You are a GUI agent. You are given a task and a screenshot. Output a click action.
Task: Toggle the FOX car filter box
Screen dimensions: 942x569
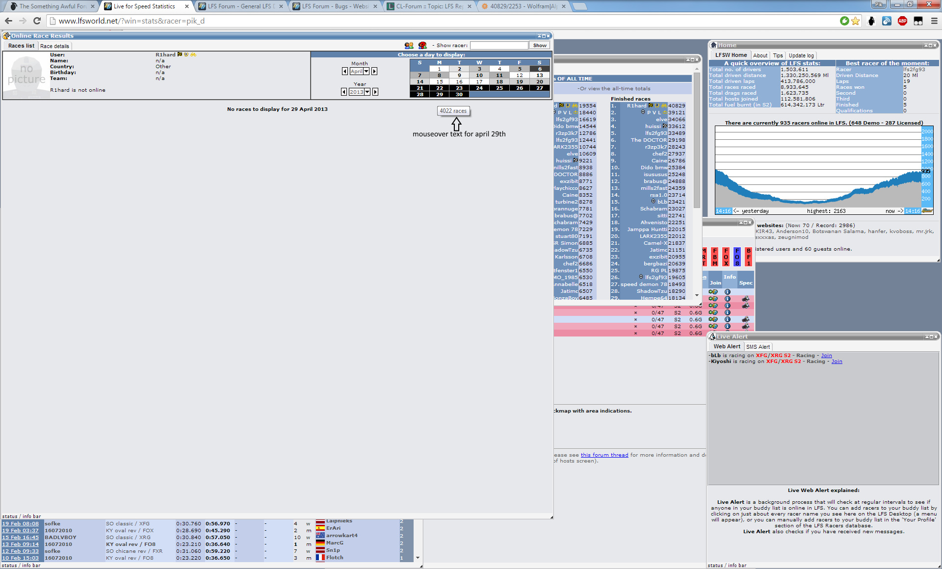coord(726,257)
